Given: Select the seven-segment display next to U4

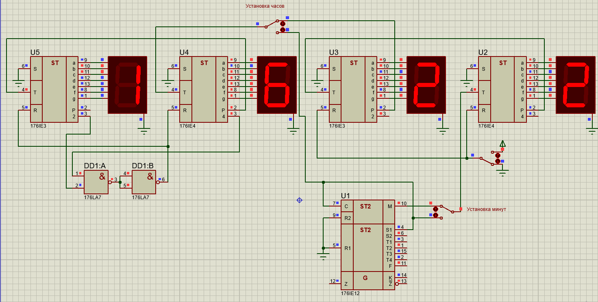Looking at the screenshot, I should coord(277,85).
